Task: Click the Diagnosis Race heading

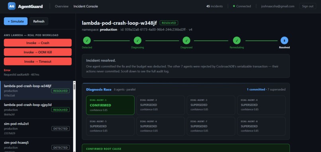Action: (99, 89)
